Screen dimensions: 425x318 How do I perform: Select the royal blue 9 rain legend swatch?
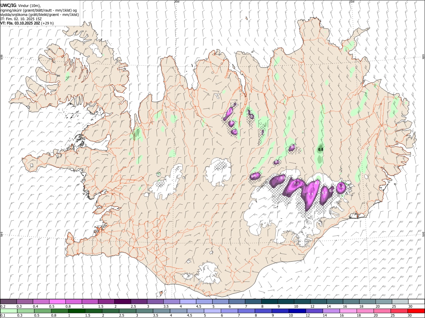tap(280, 311)
